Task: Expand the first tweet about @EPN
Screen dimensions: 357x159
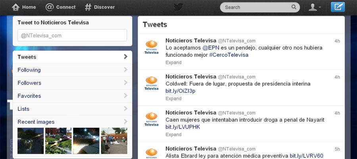Action: click(x=173, y=63)
